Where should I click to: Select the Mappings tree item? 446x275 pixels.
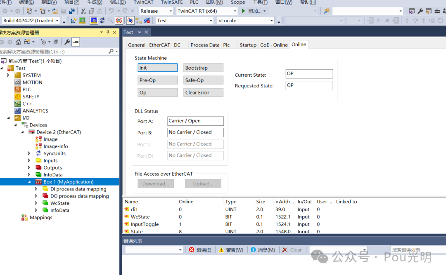point(40,217)
